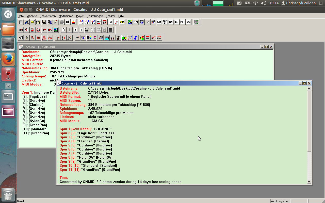The height and width of the screenshot is (203, 325).
Task: Click the (c) copyright icon
Action: coord(110,22)
